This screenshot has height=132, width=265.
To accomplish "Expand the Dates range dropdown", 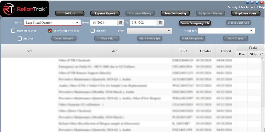I will 77,23.
